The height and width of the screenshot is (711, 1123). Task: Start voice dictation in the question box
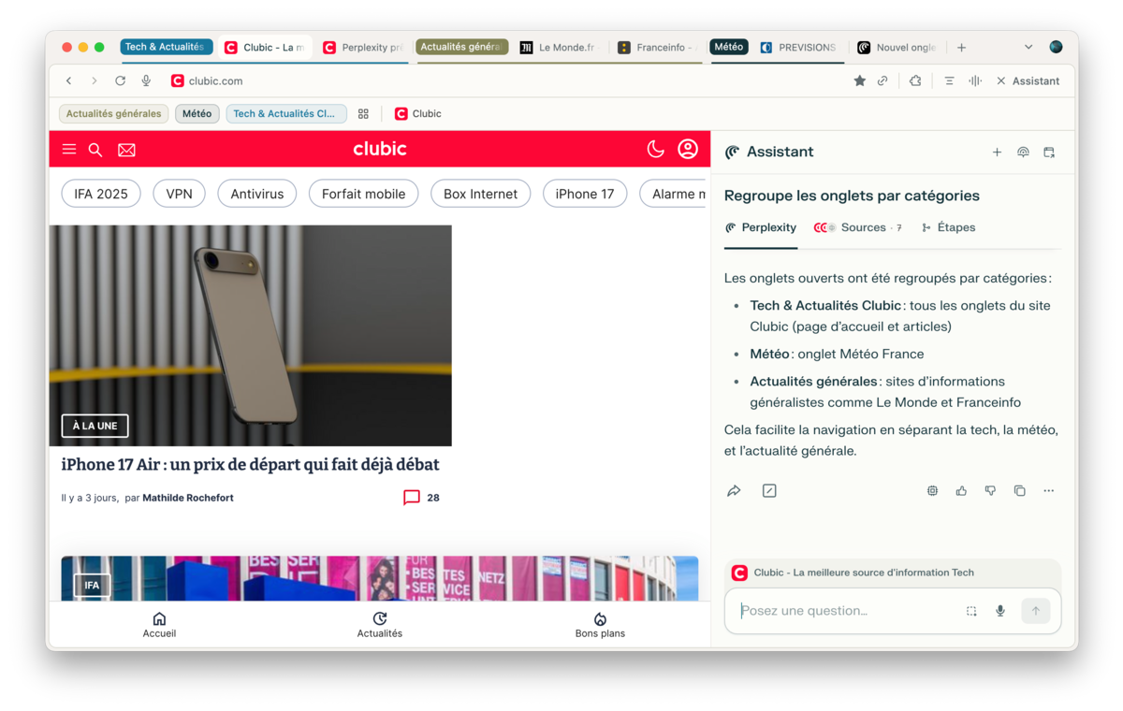point(1000,611)
